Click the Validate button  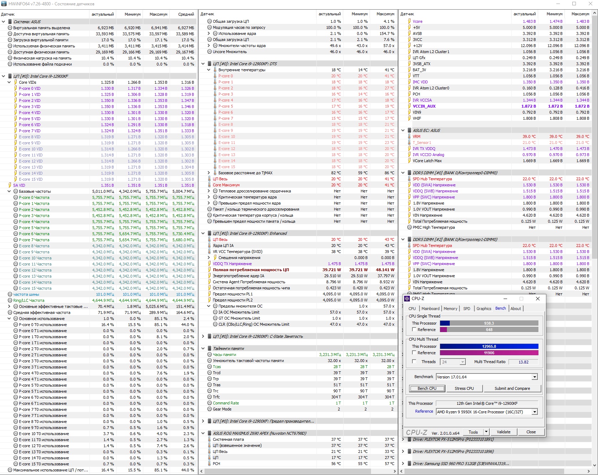504,432
